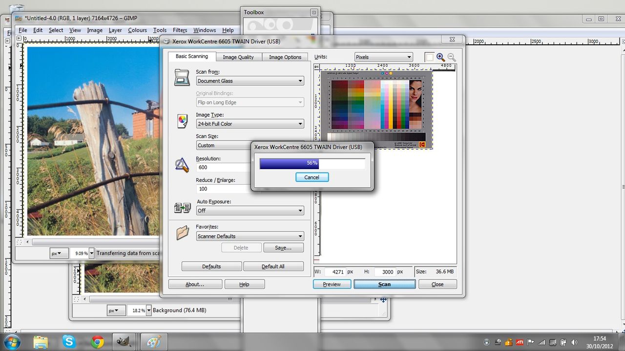
Task: Click the Xerox TWAIN Driver title bar icon
Action: coord(167,41)
